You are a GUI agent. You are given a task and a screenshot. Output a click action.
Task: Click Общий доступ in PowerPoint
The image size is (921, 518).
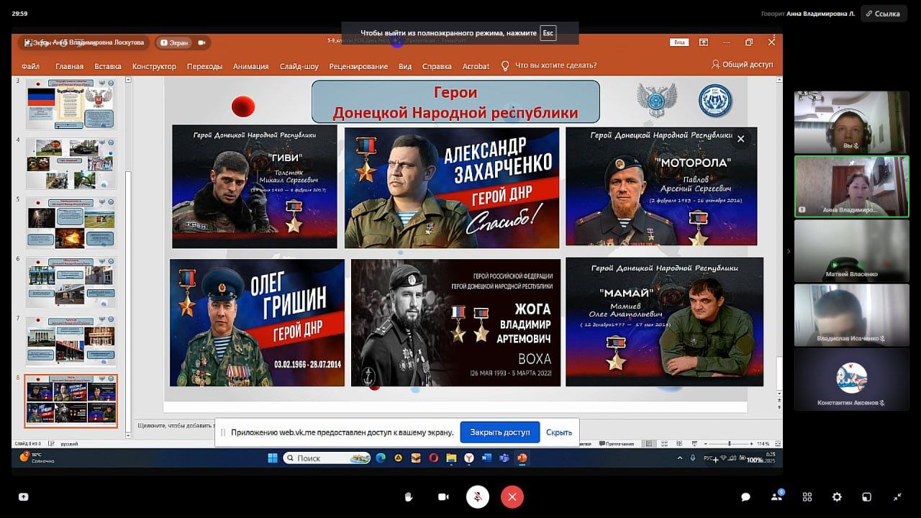(743, 65)
